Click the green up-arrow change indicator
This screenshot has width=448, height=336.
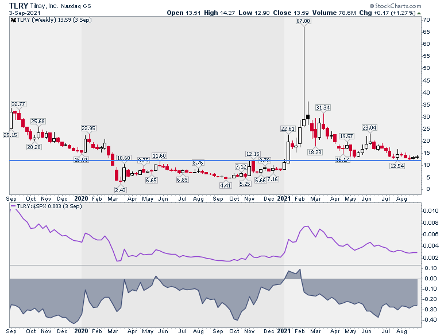tap(419, 13)
